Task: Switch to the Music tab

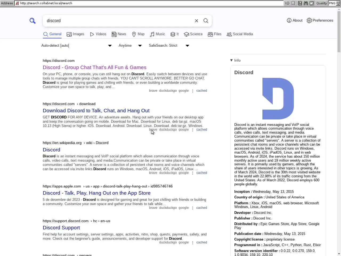Action: (x=157, y=34)
